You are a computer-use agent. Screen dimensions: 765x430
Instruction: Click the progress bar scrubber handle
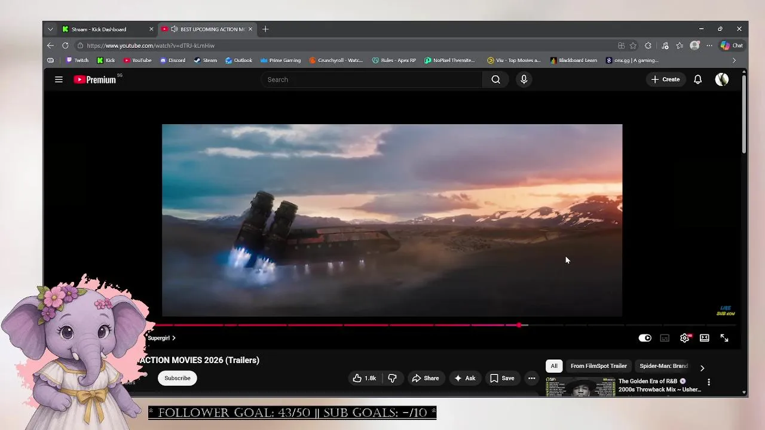[519, 325]
